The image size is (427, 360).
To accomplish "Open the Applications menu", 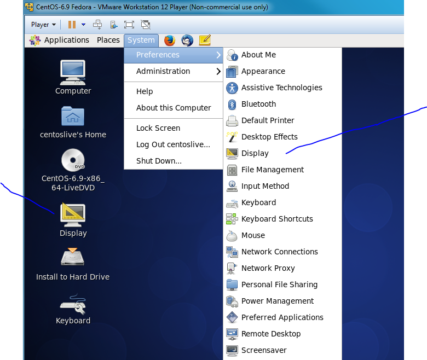I will coord(59,40).
